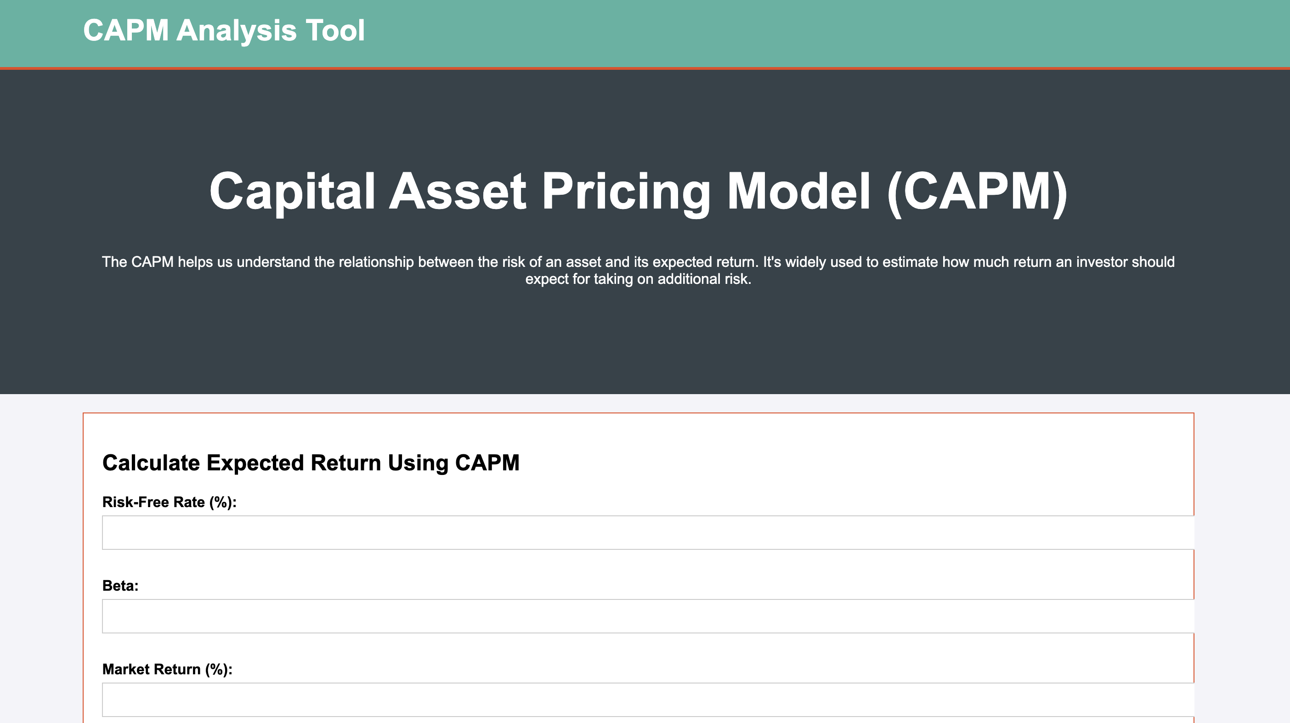The image size is (1290, 723).
Task: Click the Market Return (%) label
Action: (167, 669)
